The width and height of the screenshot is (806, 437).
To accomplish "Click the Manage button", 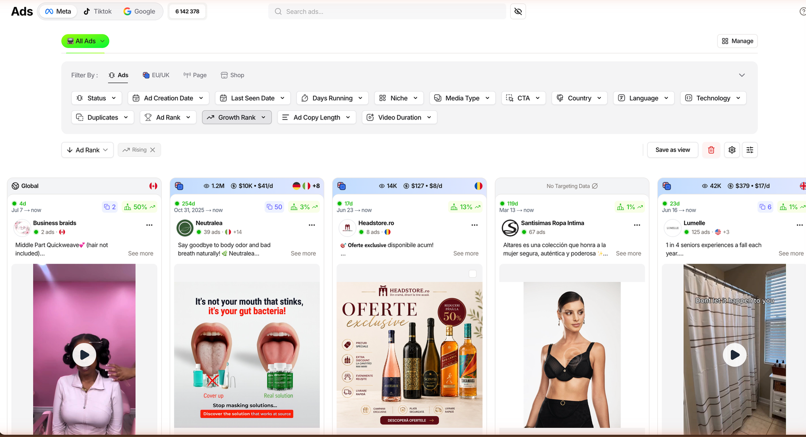I will click(x=737, y=41).
